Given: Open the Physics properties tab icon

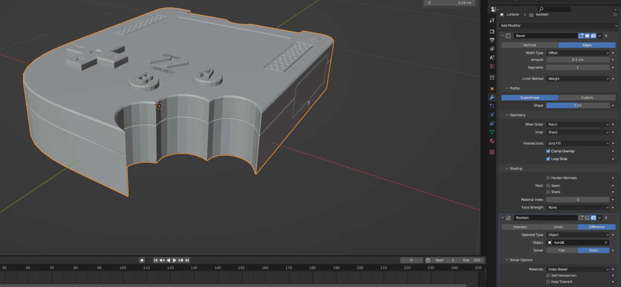Looking at the screenshot, I should pyautogui.click(x=492, y=115).
